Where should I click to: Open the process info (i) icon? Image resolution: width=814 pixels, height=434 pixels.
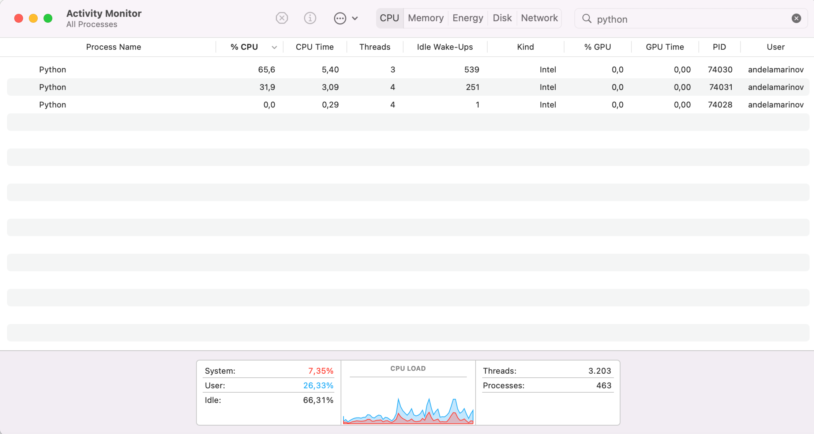click(310, 18)
